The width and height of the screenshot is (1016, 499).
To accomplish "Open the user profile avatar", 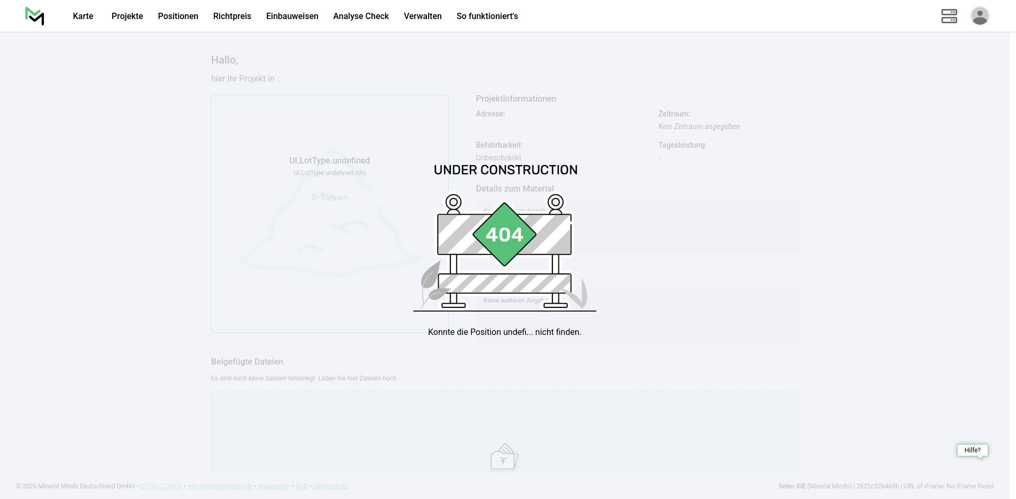I will pyautogui.click(x=979, y=16).
